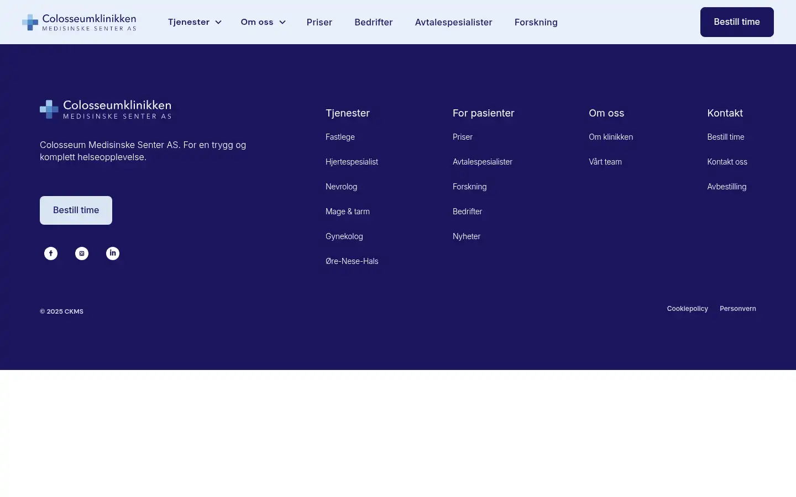Screen dimensions: 796x497
Task: Open Priser under For pasienter
Action: [x=463, y=137]
